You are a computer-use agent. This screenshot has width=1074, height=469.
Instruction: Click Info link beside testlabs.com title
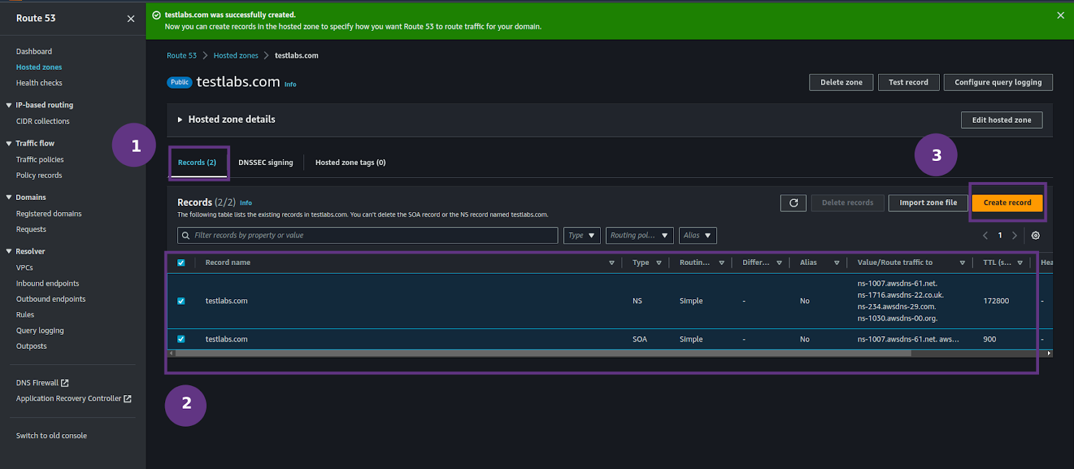pyautogui.click(x=290, y=85)
